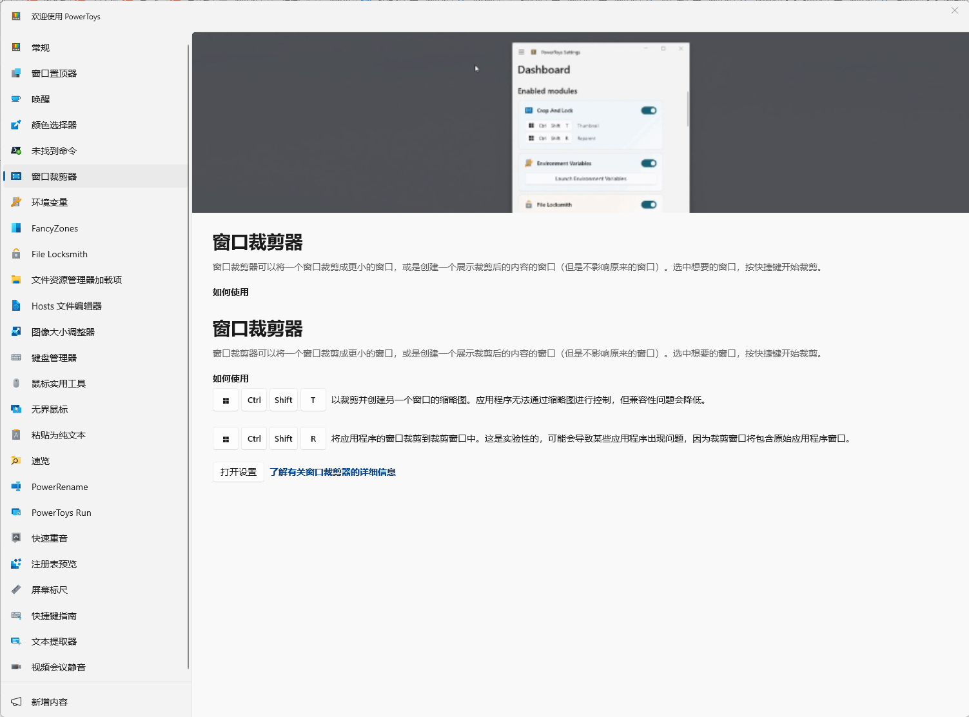Click the Windows key in the T shortcut row
The height and width of the screenshot is (717, 969).
pos(226,400)
